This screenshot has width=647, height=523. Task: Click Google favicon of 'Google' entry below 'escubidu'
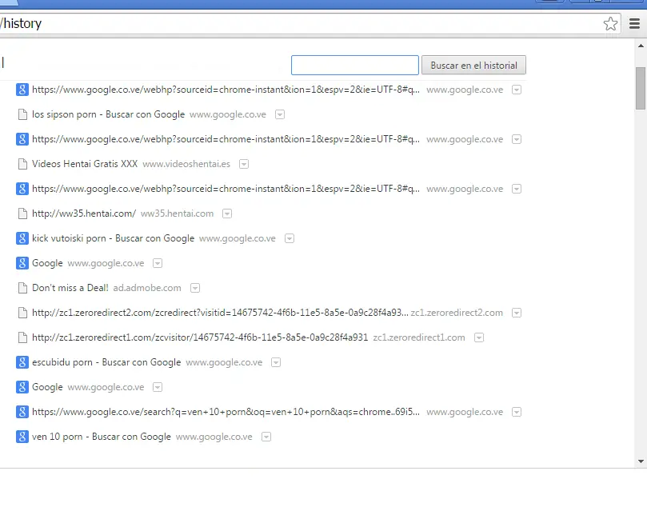pos(22,387)
